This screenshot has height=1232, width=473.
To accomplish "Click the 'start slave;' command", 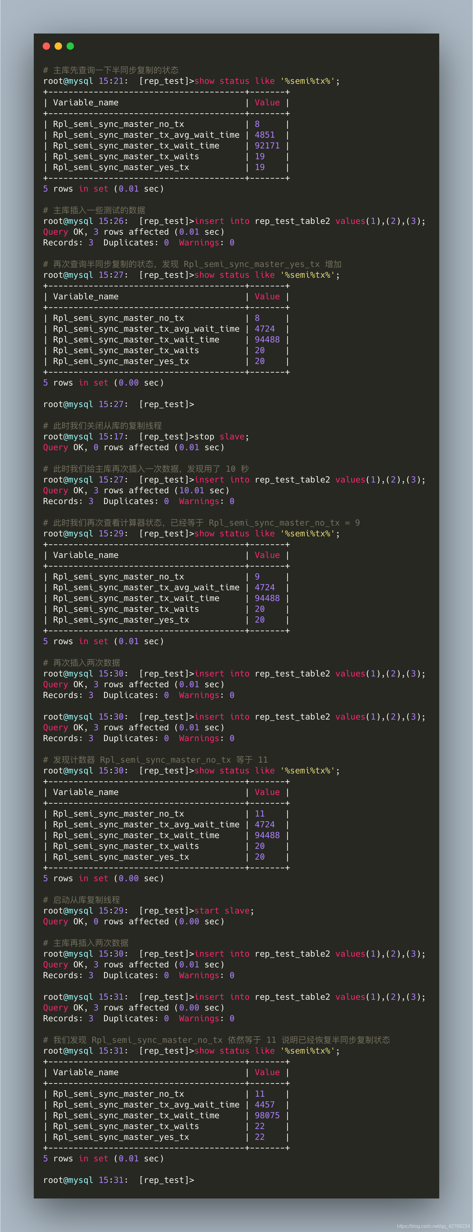I will click(x=224, y=911).
